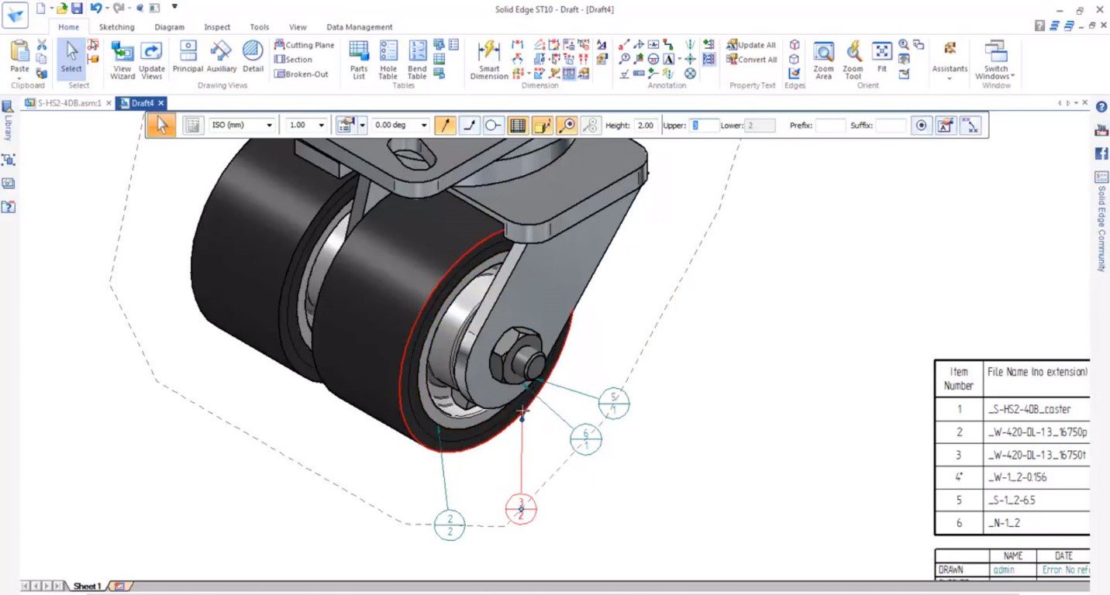Click the balloon Height value field
This screenshot has height=595, width=1110.
point(647,125)
